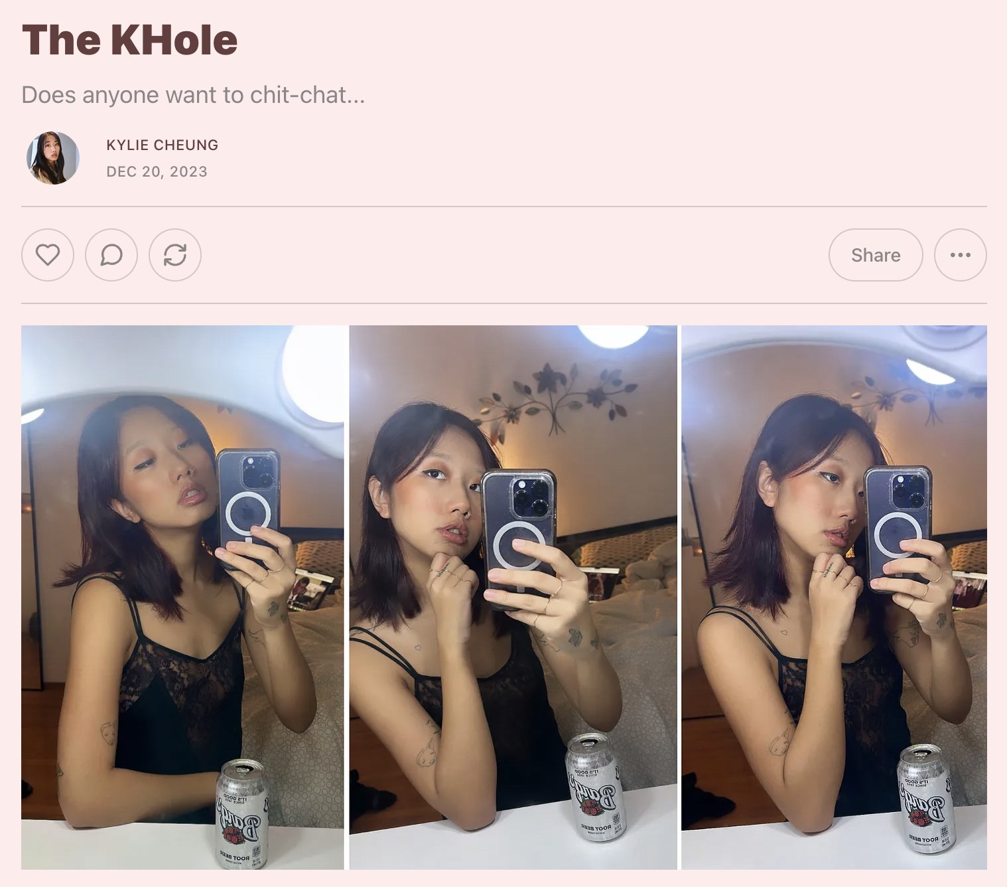Click the phone in the right photo

(x=897, y=528)
